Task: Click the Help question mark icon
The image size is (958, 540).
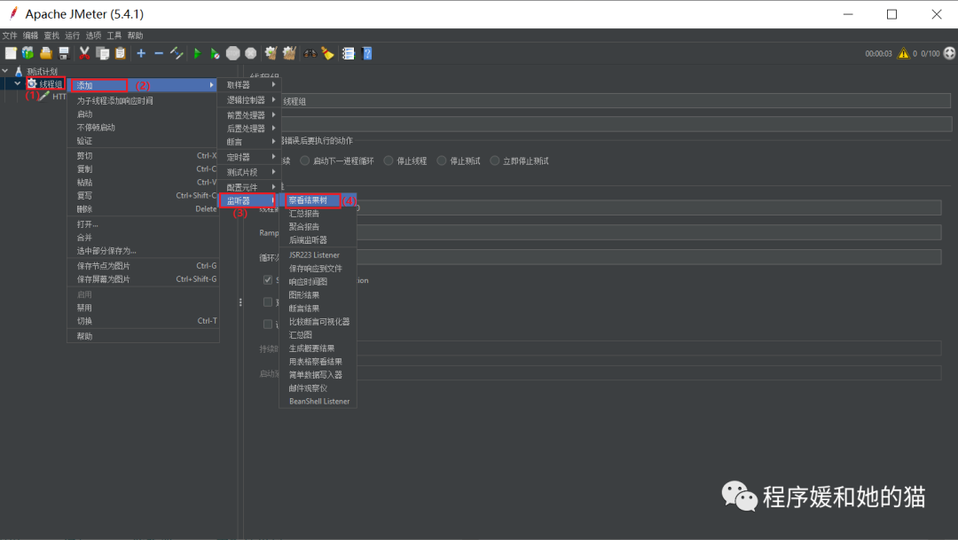Action: click(x=367, y=54)
